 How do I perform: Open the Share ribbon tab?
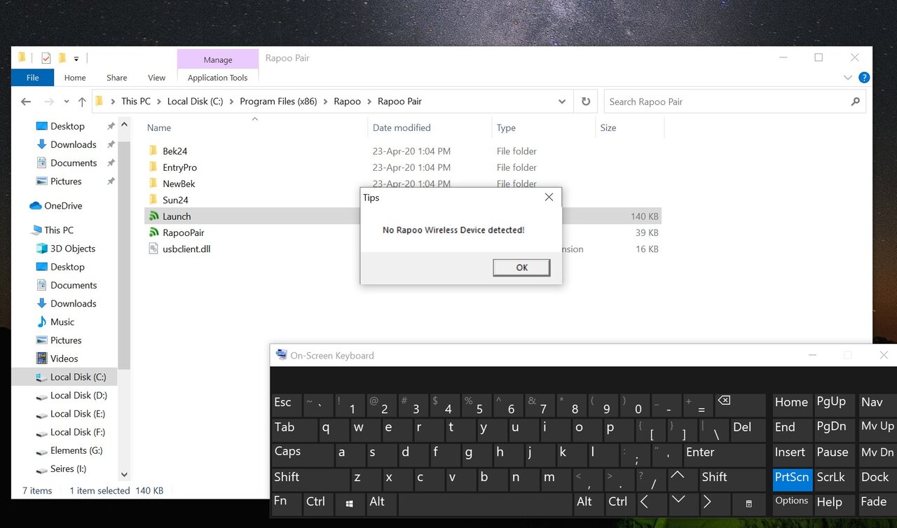point(117,78)
